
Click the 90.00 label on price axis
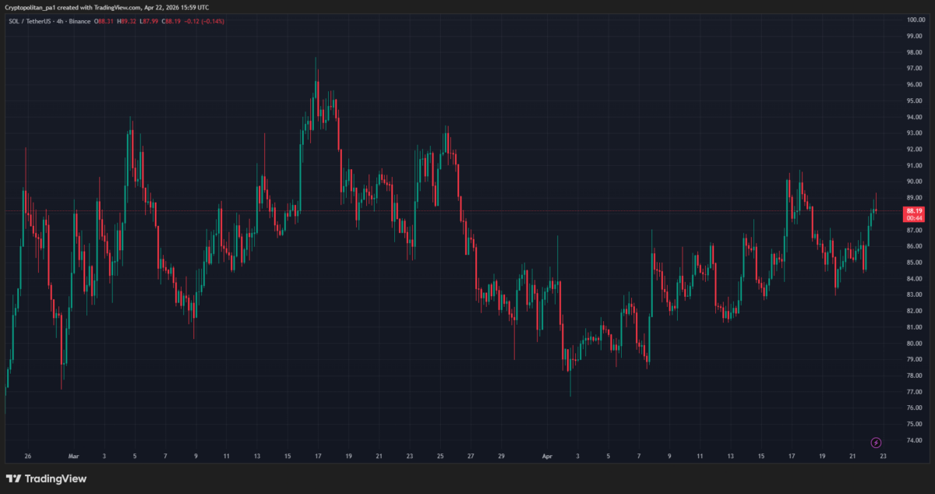pos(915,181)
